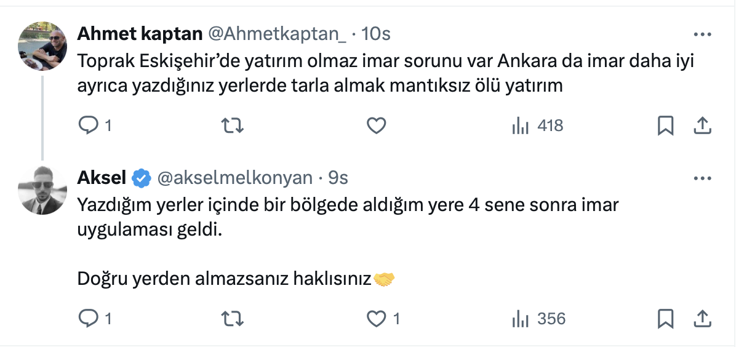Retweet Aksel's tweet

click(232, 319)
